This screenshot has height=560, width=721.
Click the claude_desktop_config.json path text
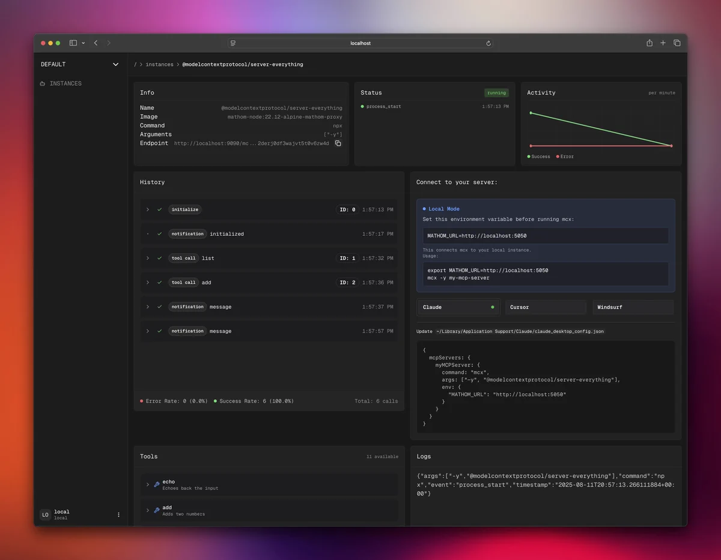tap(520, 331)
